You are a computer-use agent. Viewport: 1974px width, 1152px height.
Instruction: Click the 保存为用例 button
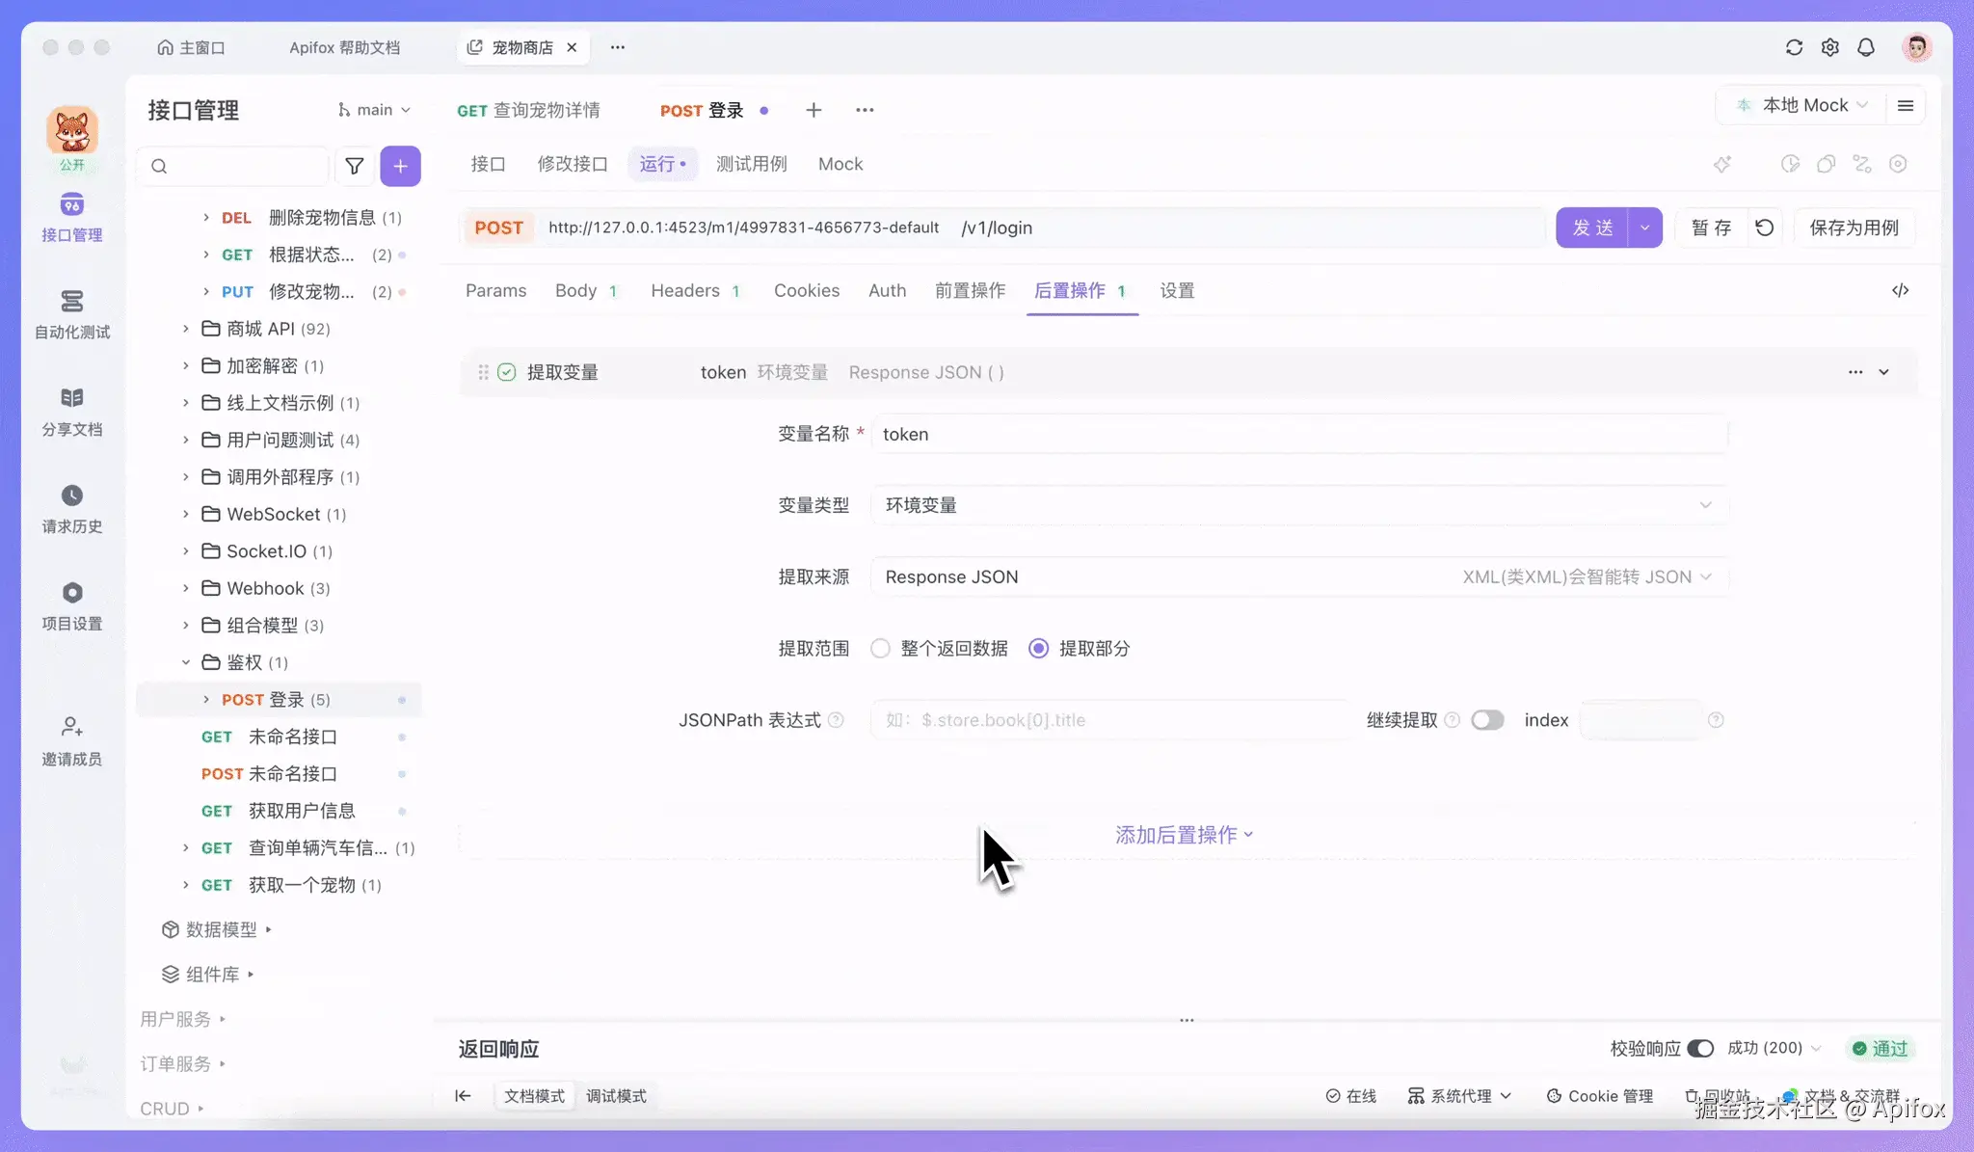coord(1854,228)
